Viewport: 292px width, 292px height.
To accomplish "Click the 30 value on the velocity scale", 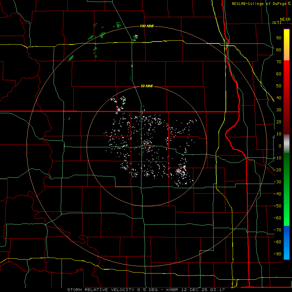I will point(279,110).
